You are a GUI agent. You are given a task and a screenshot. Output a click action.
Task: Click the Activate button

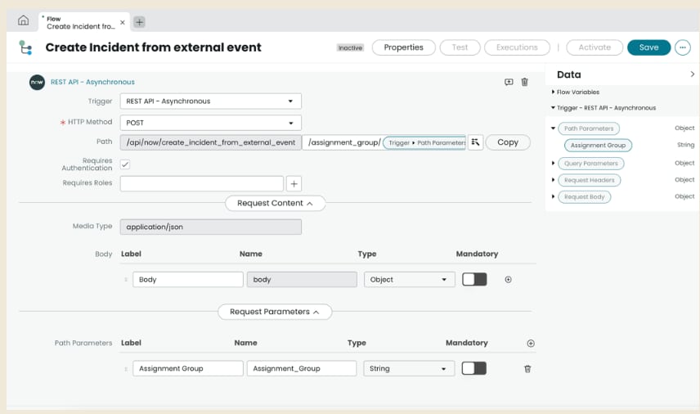(595, 47)
